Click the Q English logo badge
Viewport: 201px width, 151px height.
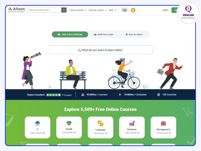pyautogui.click(x=188, y=12)
